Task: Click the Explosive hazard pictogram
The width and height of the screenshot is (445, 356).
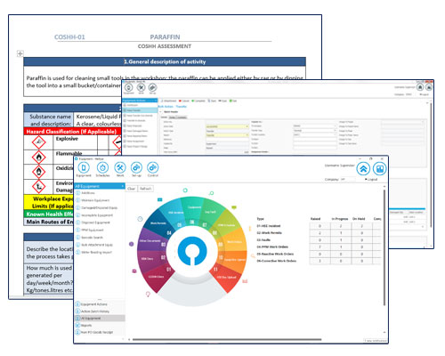Action: coord(38,142)
